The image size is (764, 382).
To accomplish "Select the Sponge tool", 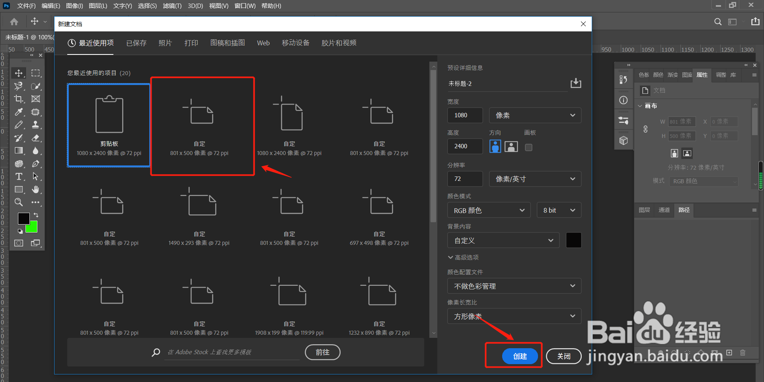I will coord(19,164).
